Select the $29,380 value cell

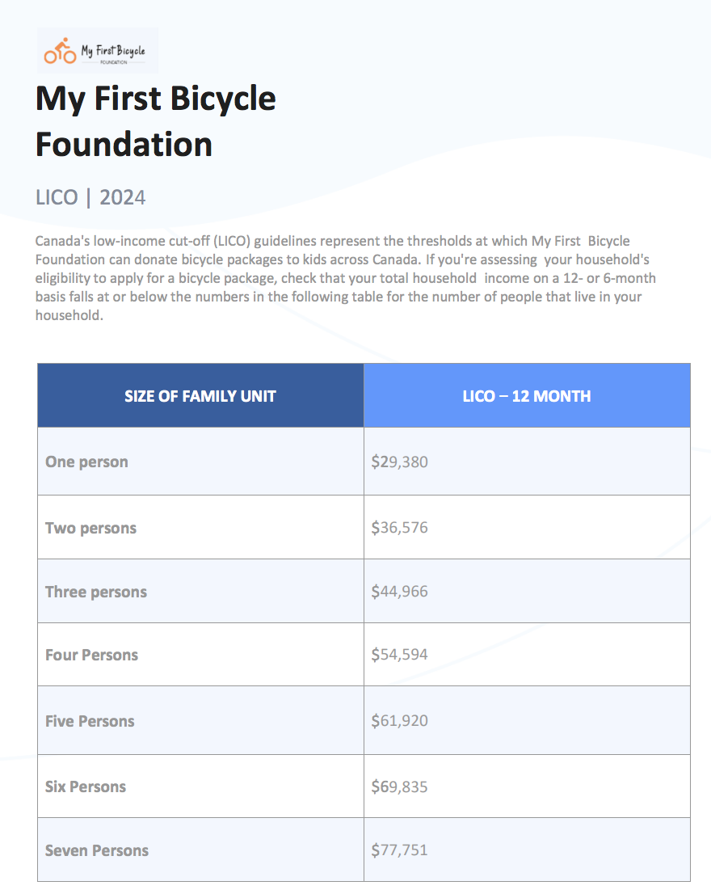click(x=527, y=462)
